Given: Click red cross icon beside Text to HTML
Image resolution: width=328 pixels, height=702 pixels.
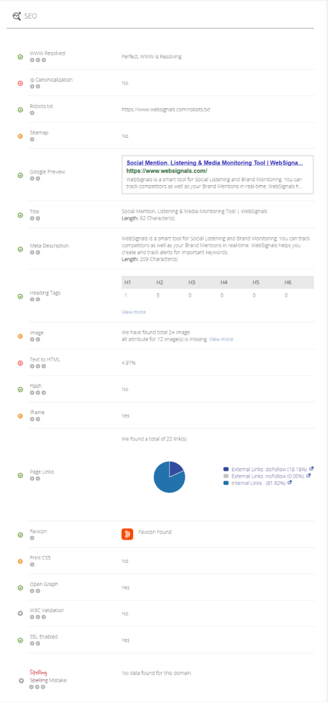Looking at the screenshot, I should (20, 363).
